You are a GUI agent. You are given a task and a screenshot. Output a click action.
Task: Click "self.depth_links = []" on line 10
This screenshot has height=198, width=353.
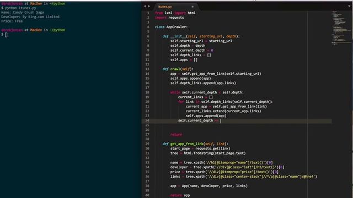click(x=190, y=55)
